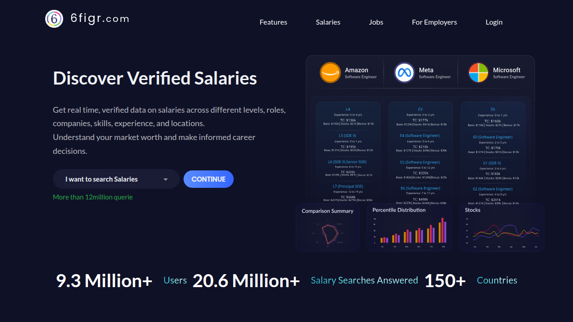The image size is (573, 322).
Task: Click the CONTINUE button
Action: pos(209,179)
